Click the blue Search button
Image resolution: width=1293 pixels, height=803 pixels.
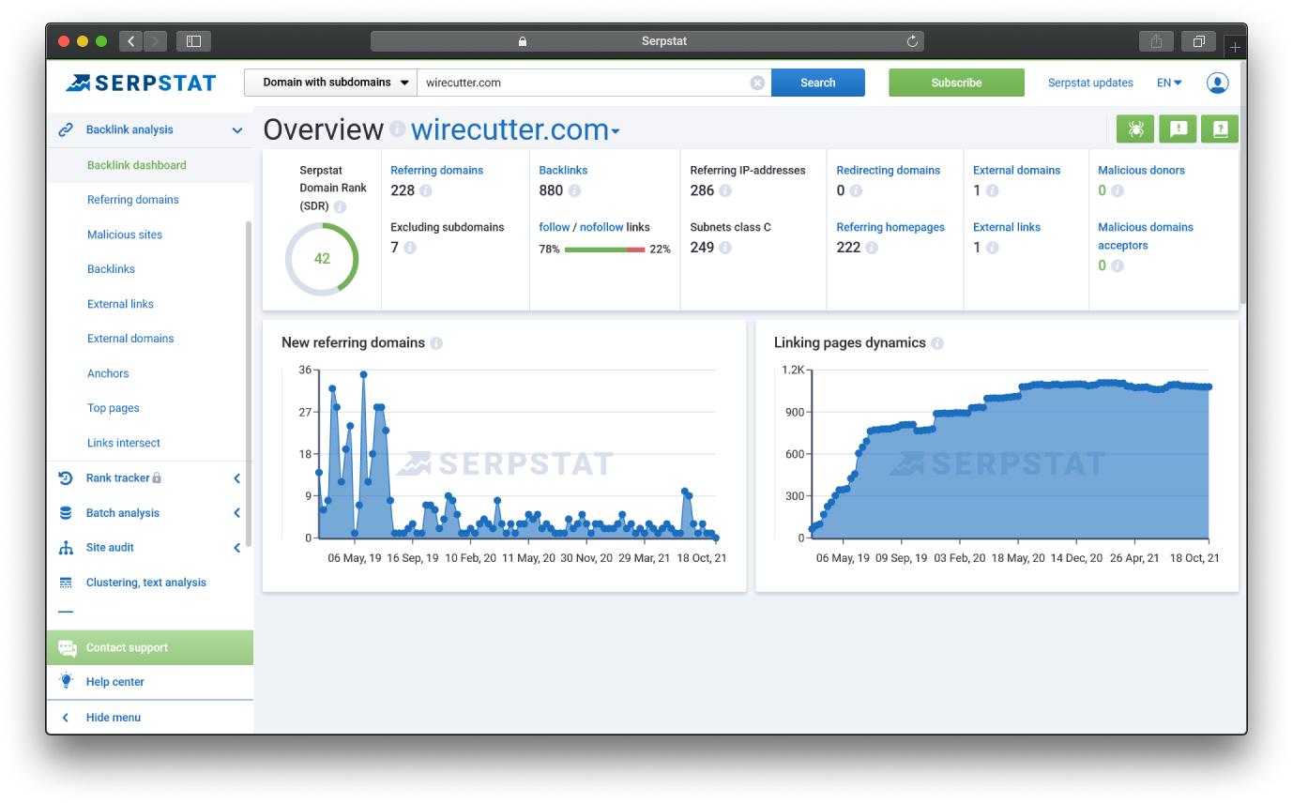point(818,83)
